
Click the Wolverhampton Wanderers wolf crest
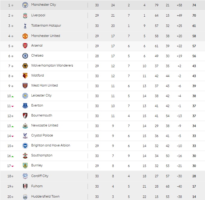coord(25,66)
